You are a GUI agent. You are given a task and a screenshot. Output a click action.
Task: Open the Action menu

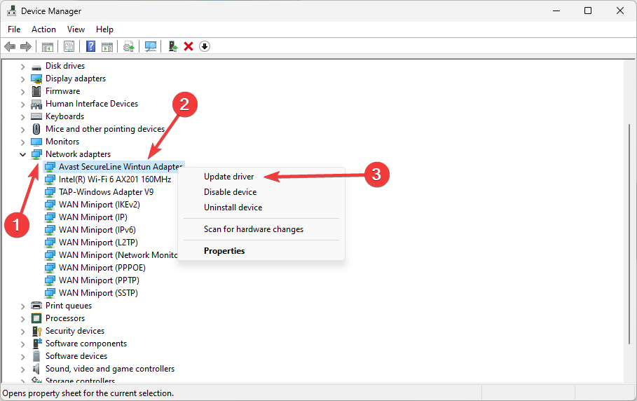click(43, 29)
